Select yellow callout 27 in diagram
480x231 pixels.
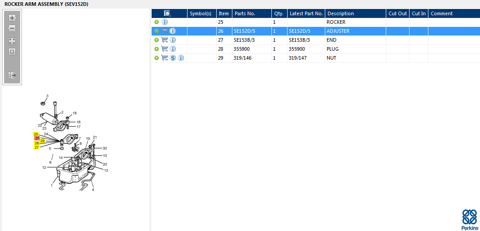pos(37,148)
